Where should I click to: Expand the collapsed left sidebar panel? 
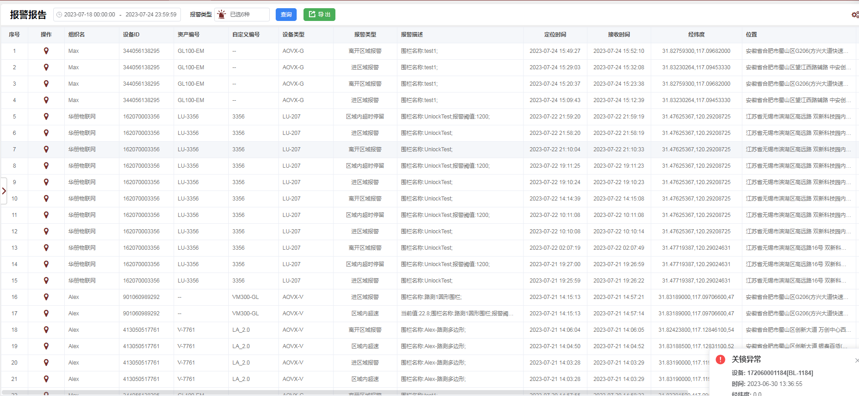coord(4,191)
